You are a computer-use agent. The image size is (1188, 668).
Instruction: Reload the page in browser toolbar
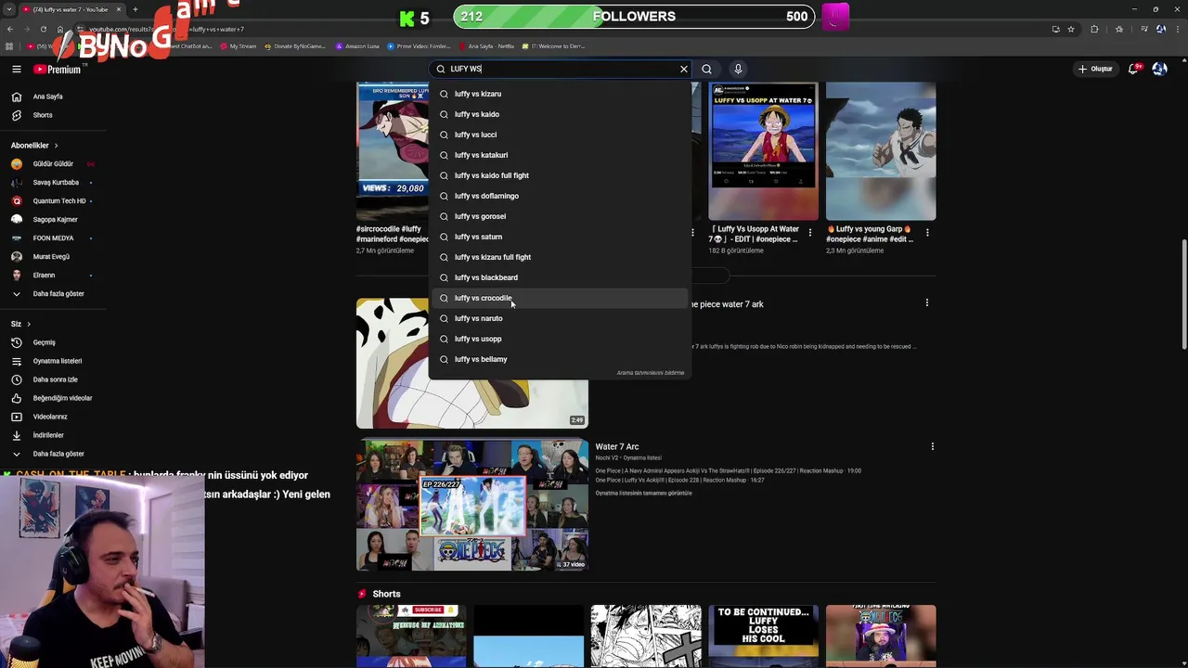43,29
